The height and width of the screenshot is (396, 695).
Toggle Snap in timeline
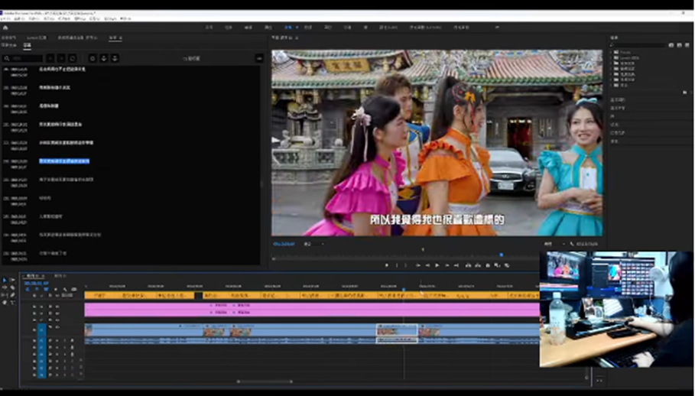tap(37, 289)
